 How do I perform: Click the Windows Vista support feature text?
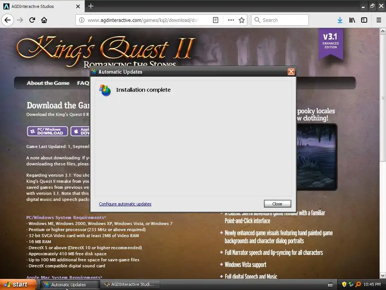245,265
